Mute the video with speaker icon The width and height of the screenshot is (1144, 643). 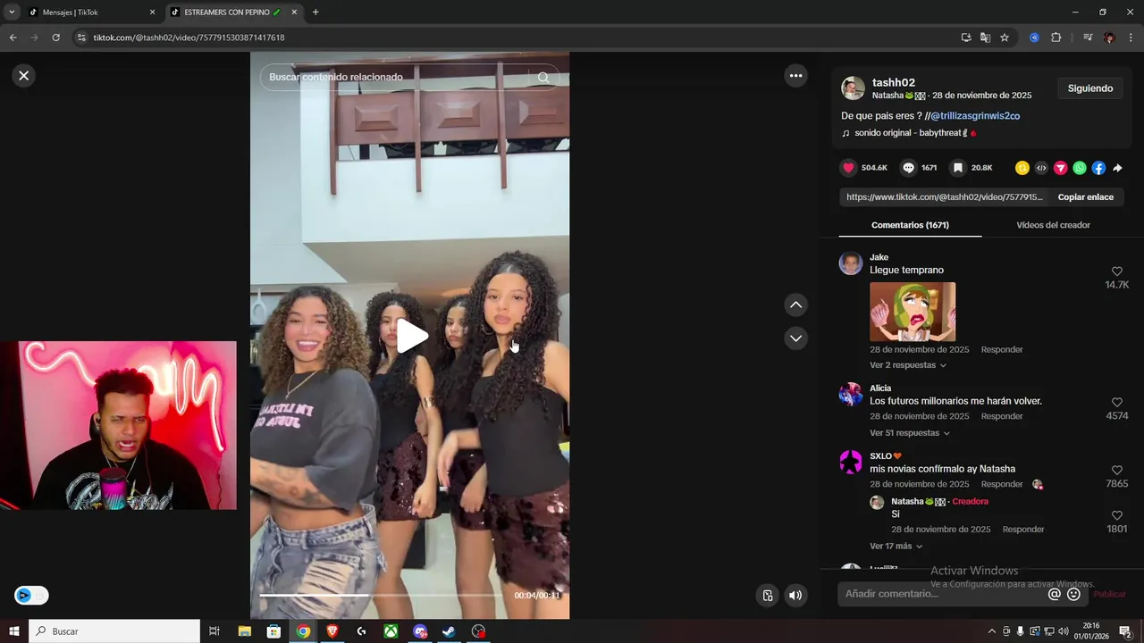(x=795, y=596)
